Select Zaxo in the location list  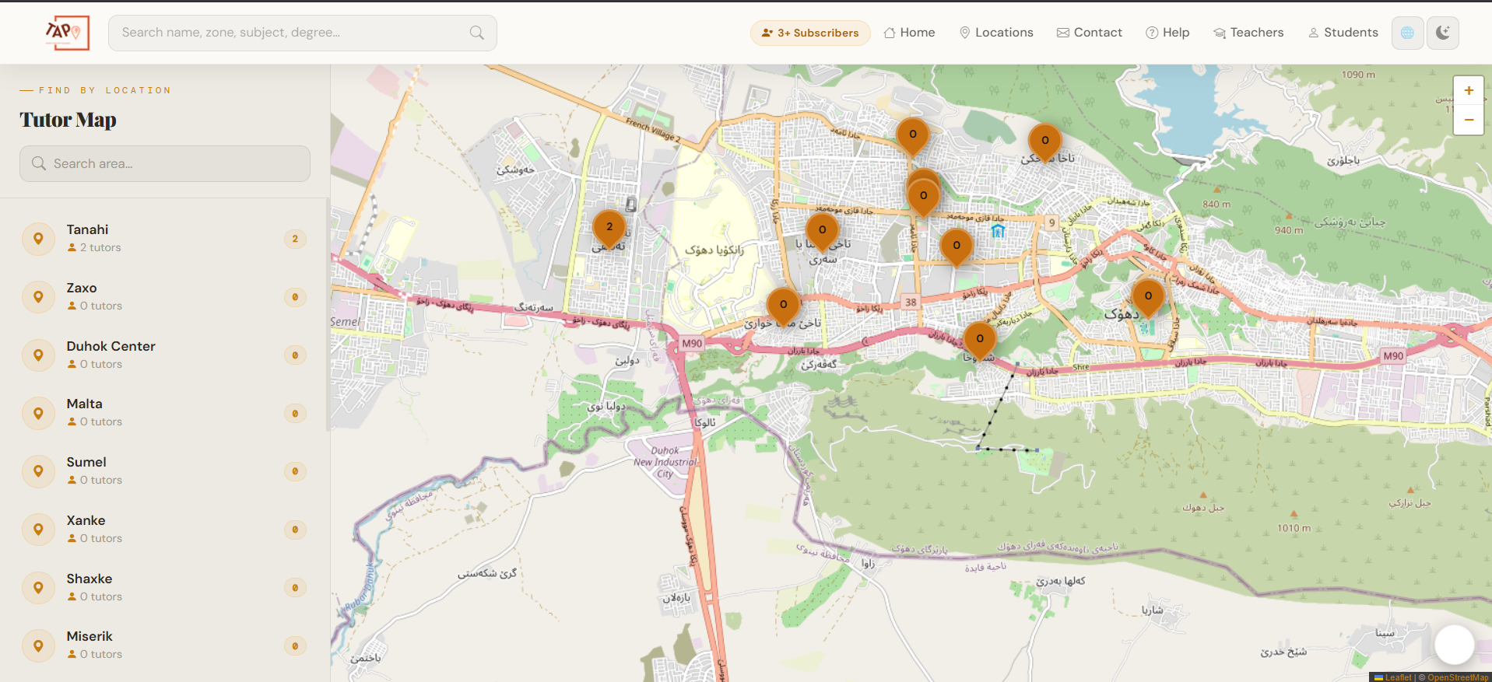[x=164, y=297]
